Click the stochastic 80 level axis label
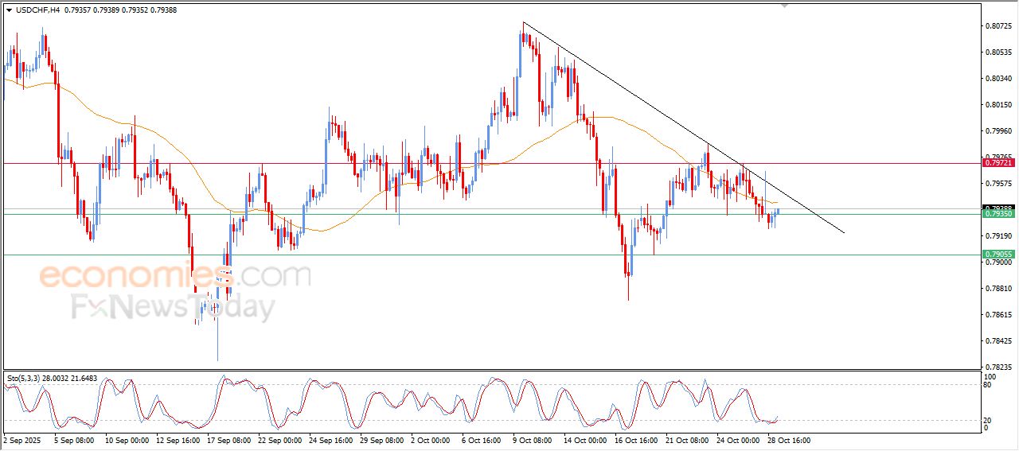This screenshot has width=1019, height=451. (x=990, y=385)
